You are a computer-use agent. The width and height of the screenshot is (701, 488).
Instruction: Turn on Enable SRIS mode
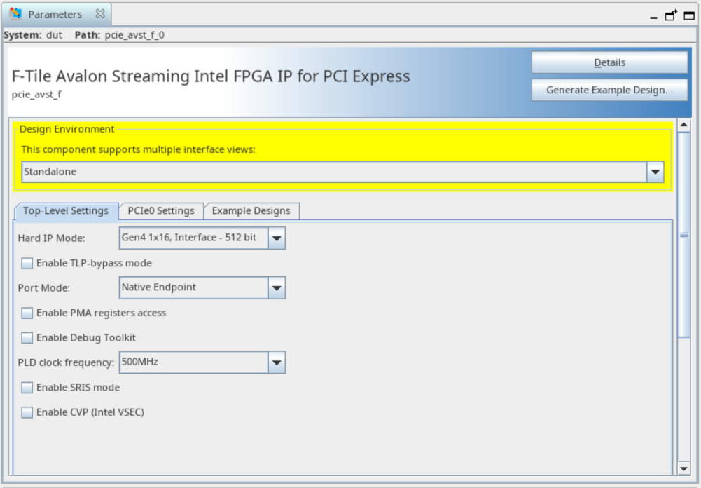(27, 388)
